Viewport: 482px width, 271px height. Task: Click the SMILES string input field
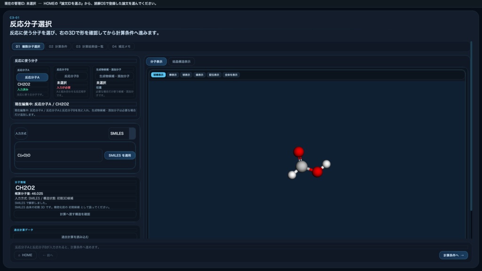[58, 155]
